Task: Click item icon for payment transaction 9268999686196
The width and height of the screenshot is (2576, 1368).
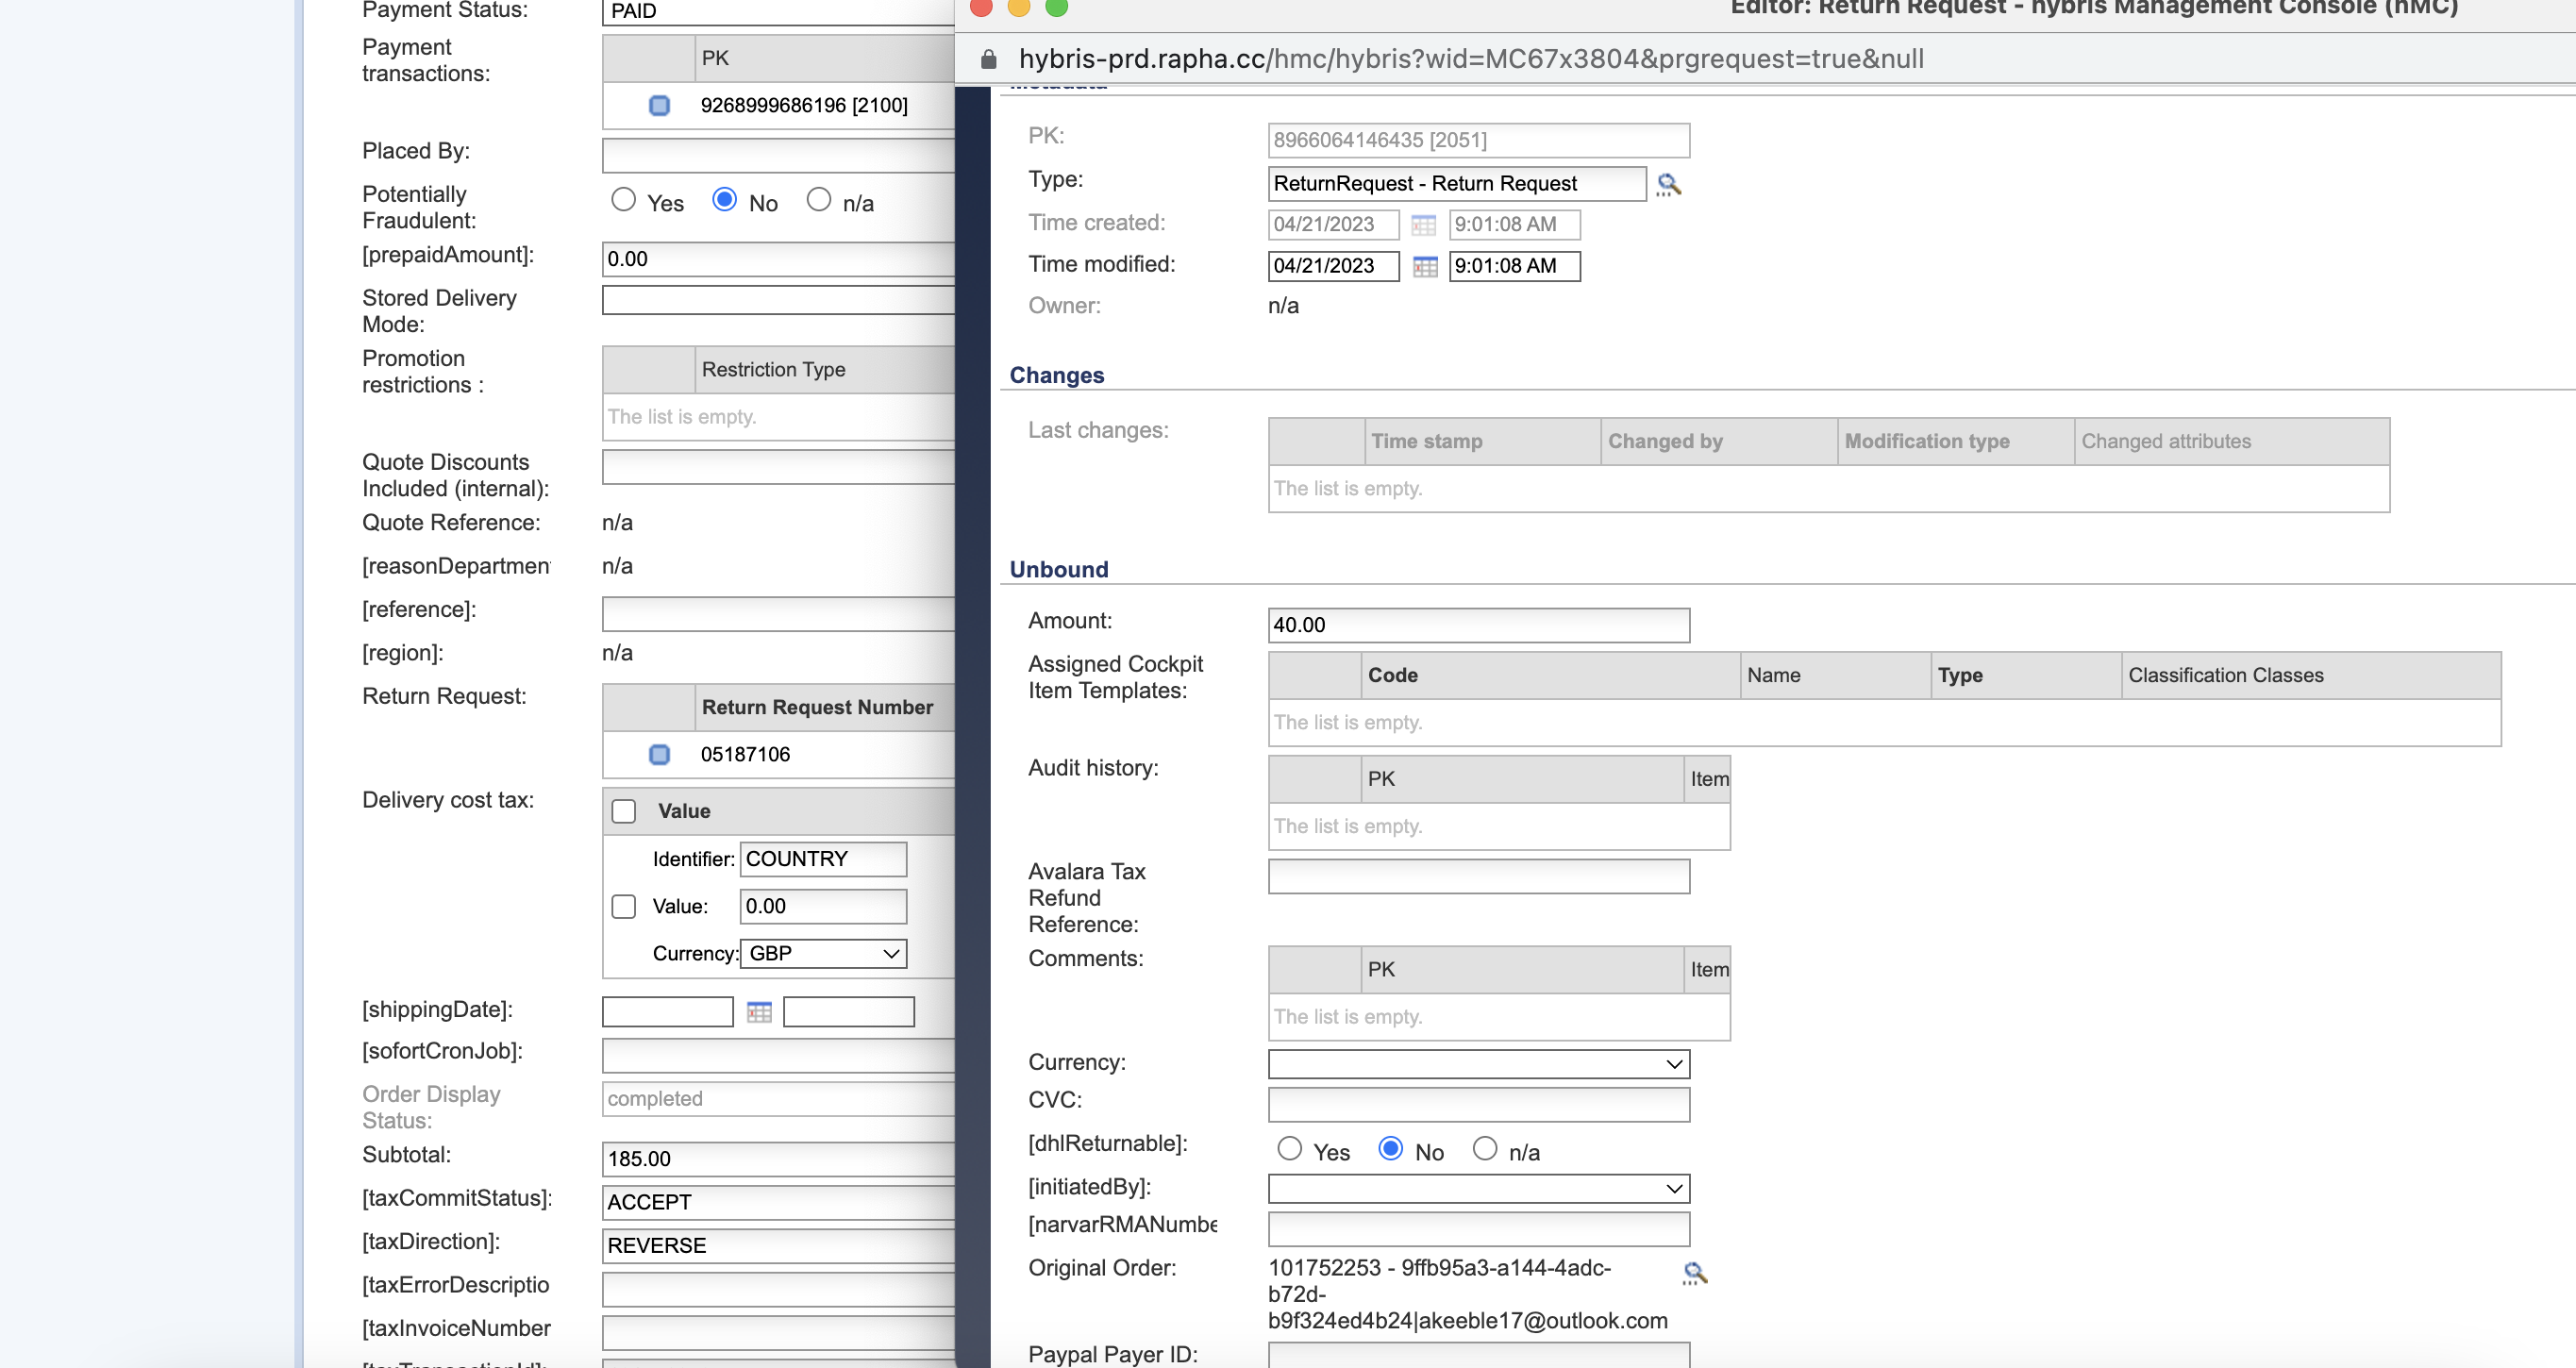Action: click(x=659, y=105)
